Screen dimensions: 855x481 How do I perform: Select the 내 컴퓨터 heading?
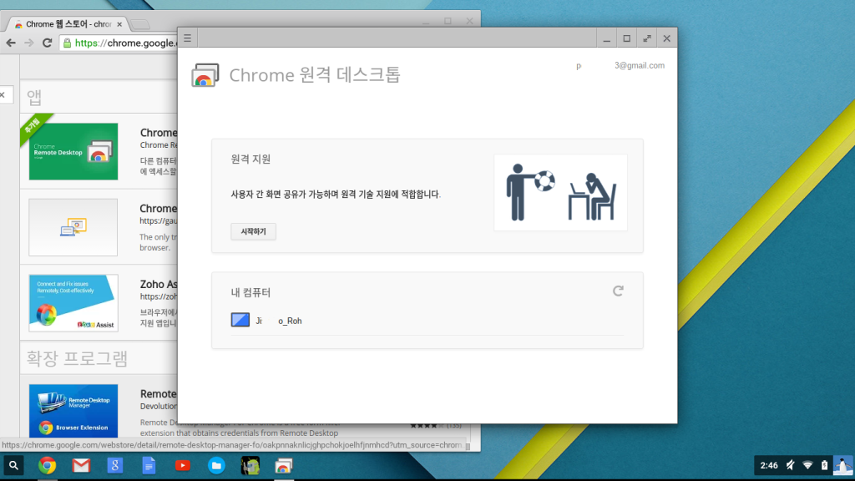[250, 292]
